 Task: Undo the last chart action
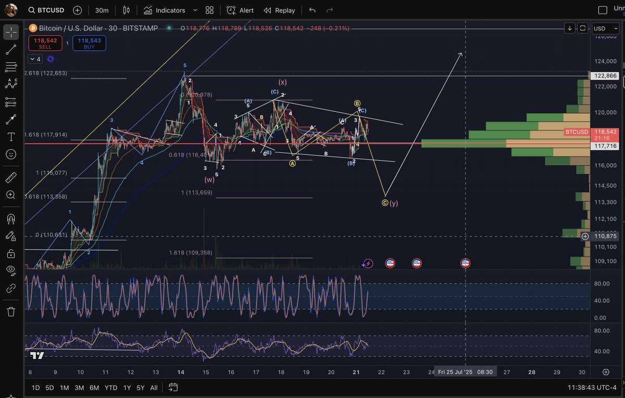click(312, 10)
